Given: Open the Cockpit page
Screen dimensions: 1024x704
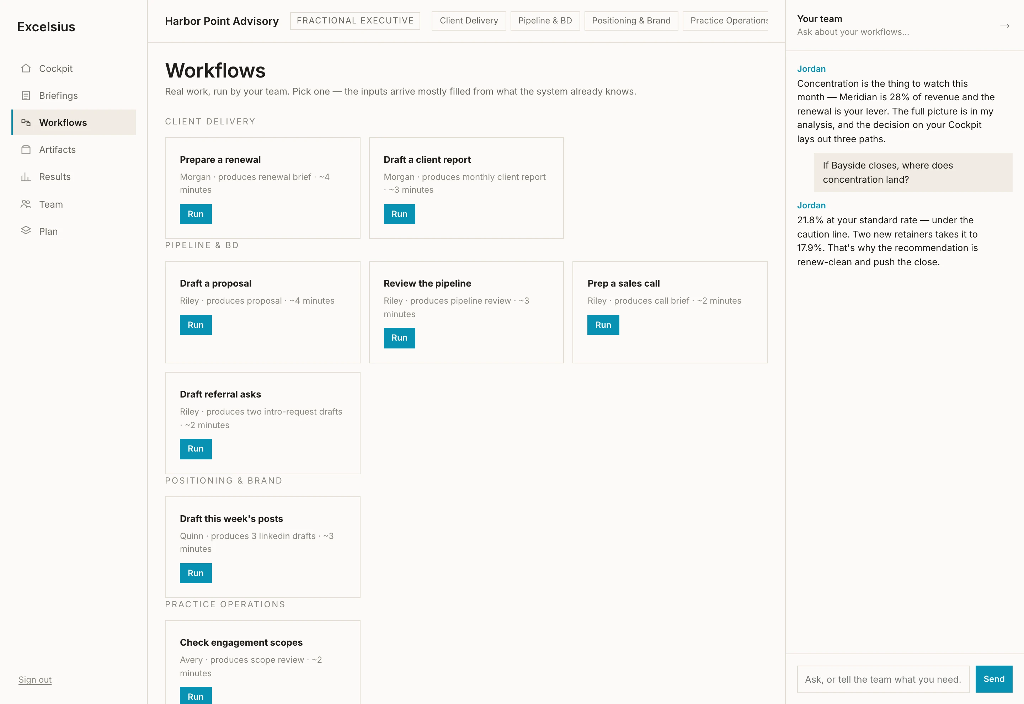Looking at the screenshot, I should pyautogui.click(x=73, y=68).
